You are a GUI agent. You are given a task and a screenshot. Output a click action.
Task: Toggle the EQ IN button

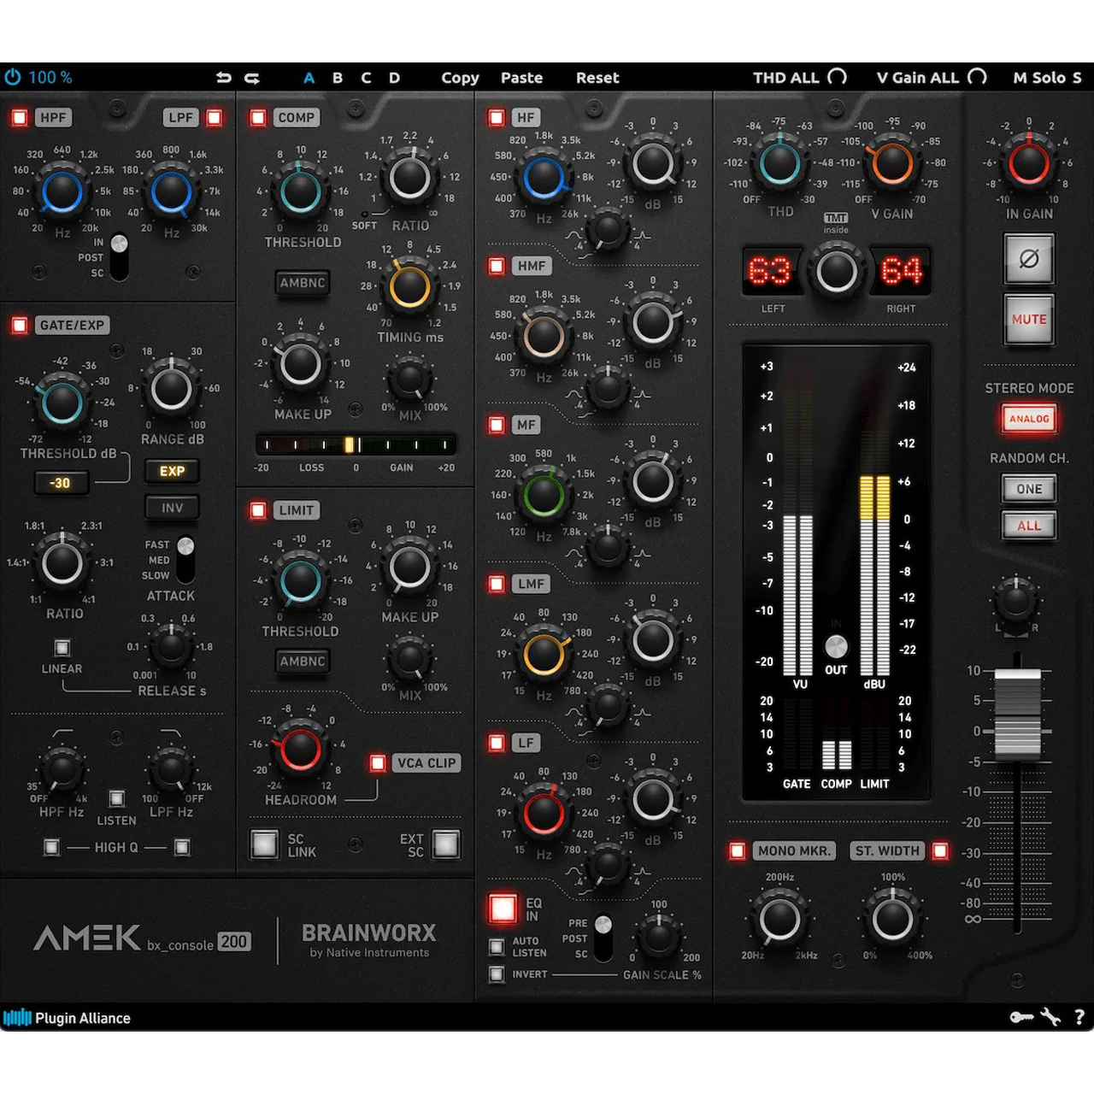click(x=503, y=909)
